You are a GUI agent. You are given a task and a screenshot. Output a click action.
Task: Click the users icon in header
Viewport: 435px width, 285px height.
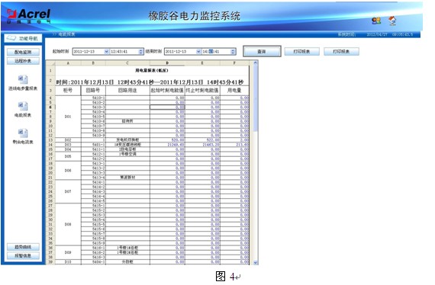point(376,21)
